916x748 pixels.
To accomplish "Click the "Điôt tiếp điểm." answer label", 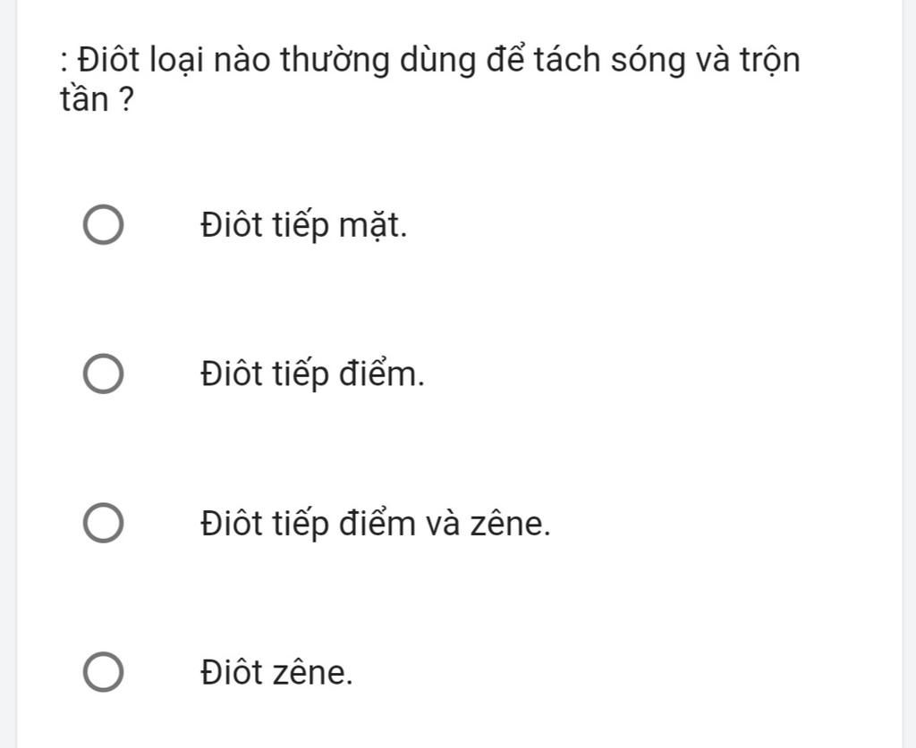I will pos(312,374).
